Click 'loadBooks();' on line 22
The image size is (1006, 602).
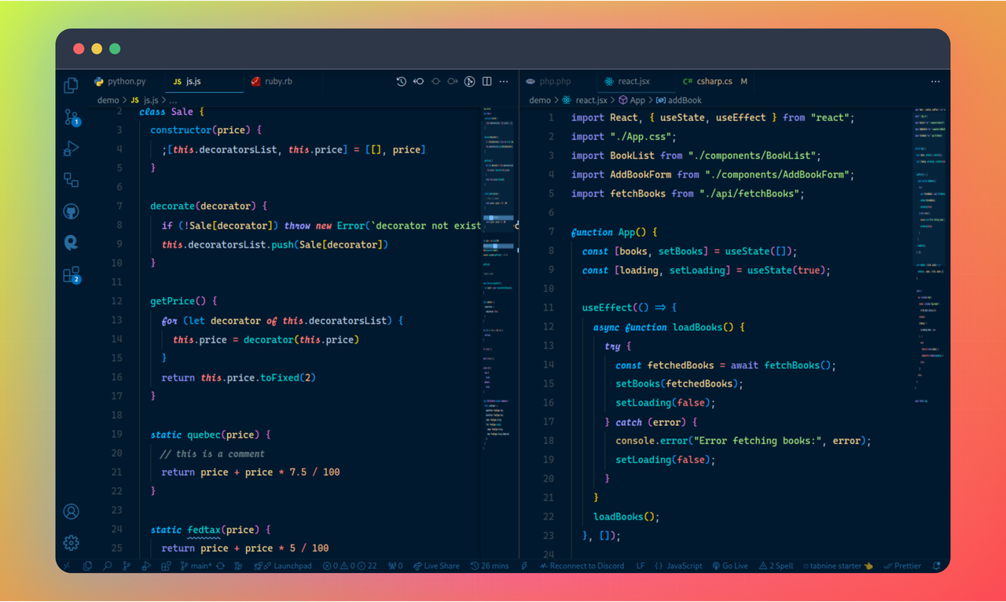626,516
